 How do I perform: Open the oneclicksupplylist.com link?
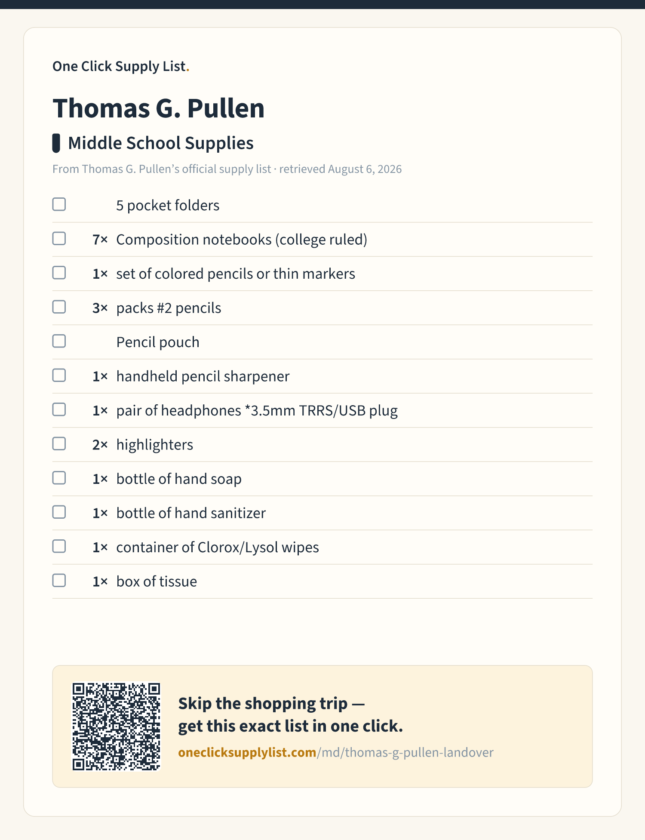(x=336, y=752)
